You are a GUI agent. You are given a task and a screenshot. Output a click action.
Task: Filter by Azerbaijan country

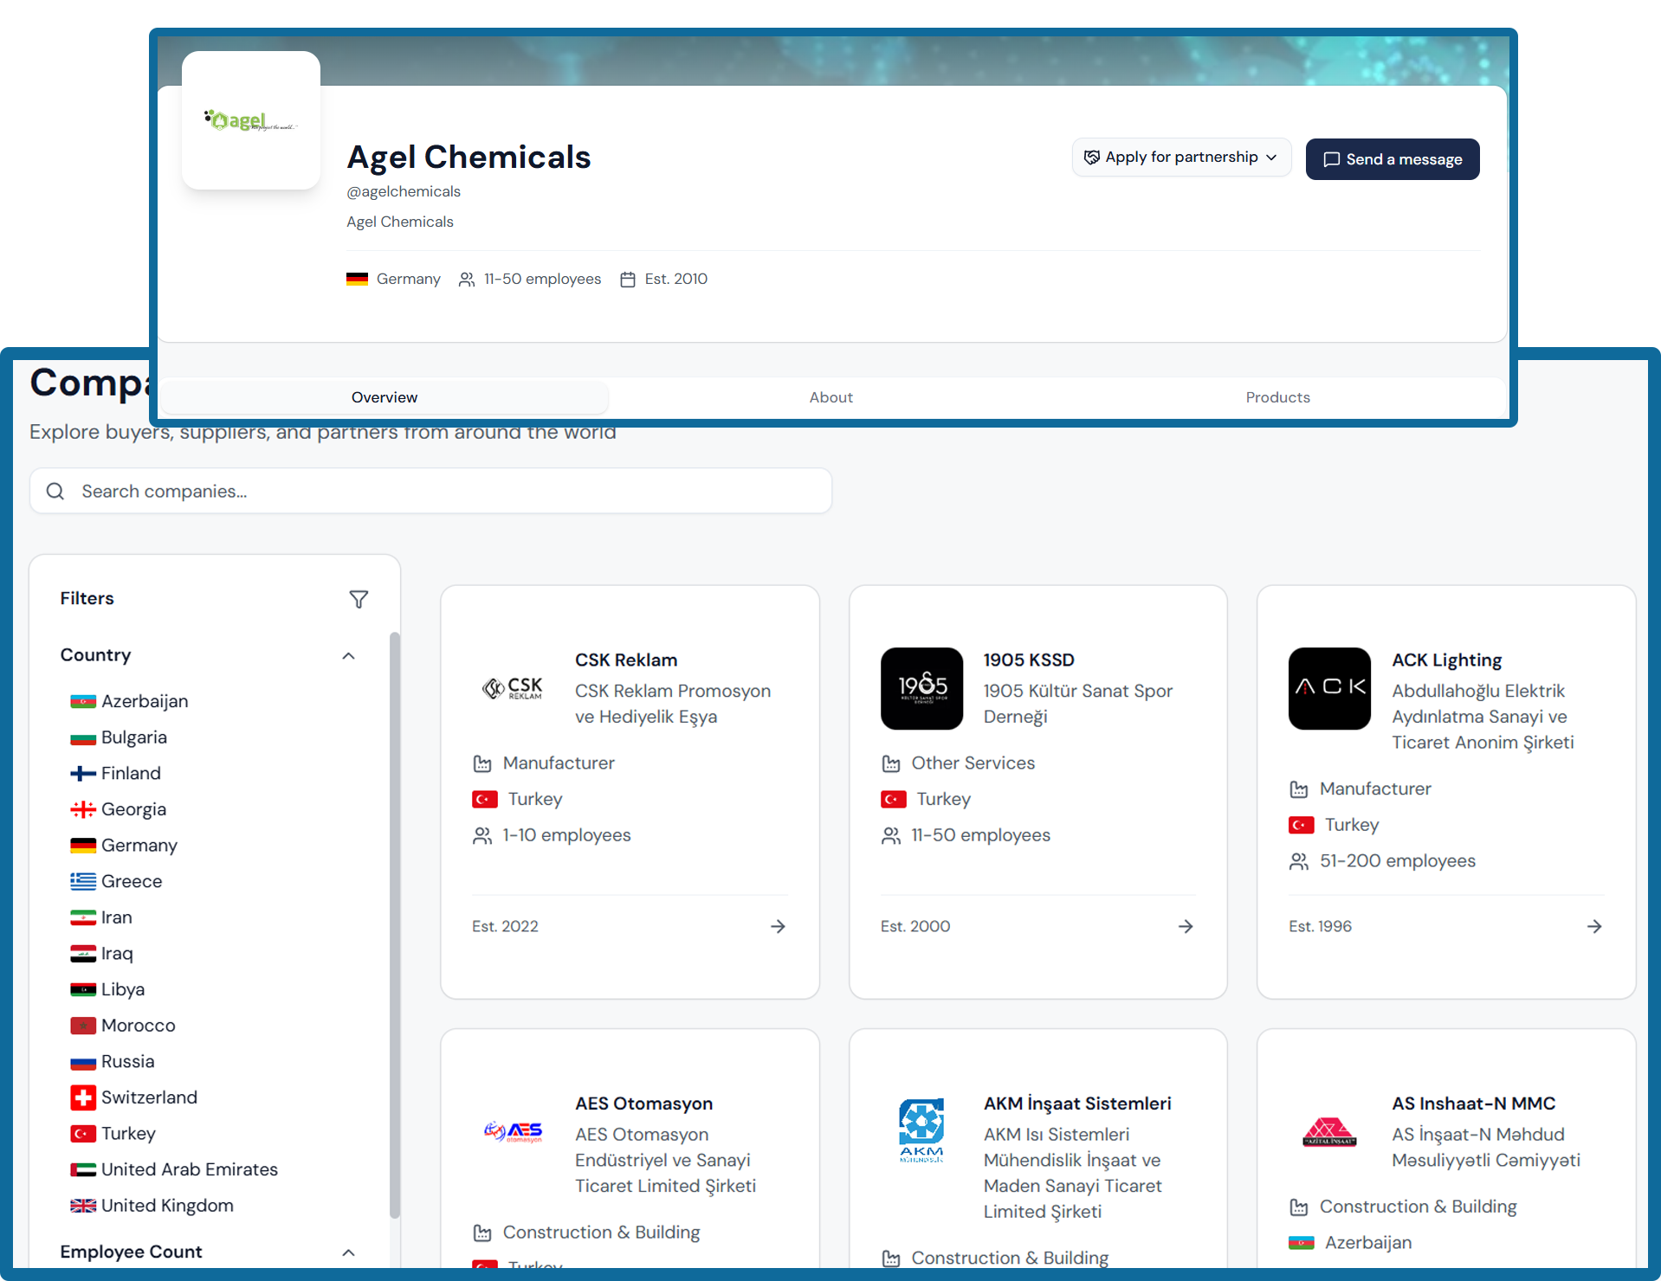tap(130, 701)
